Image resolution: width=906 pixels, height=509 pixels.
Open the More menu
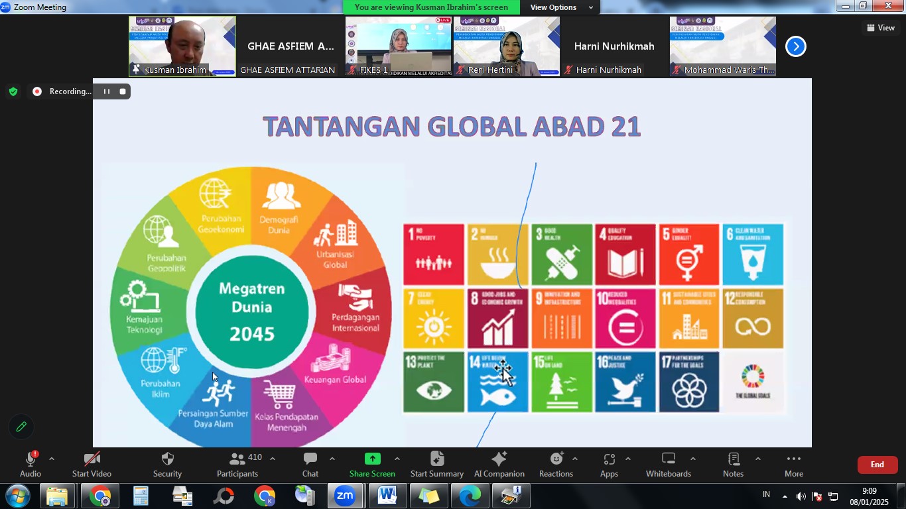point(793,465)
